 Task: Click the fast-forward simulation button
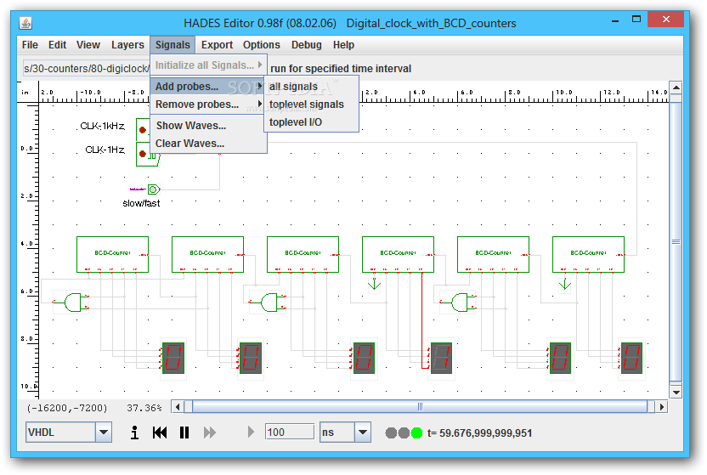210,433
